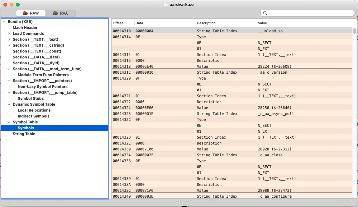Click data value 0000002F

pyautogui.click(x=145, y=155)
